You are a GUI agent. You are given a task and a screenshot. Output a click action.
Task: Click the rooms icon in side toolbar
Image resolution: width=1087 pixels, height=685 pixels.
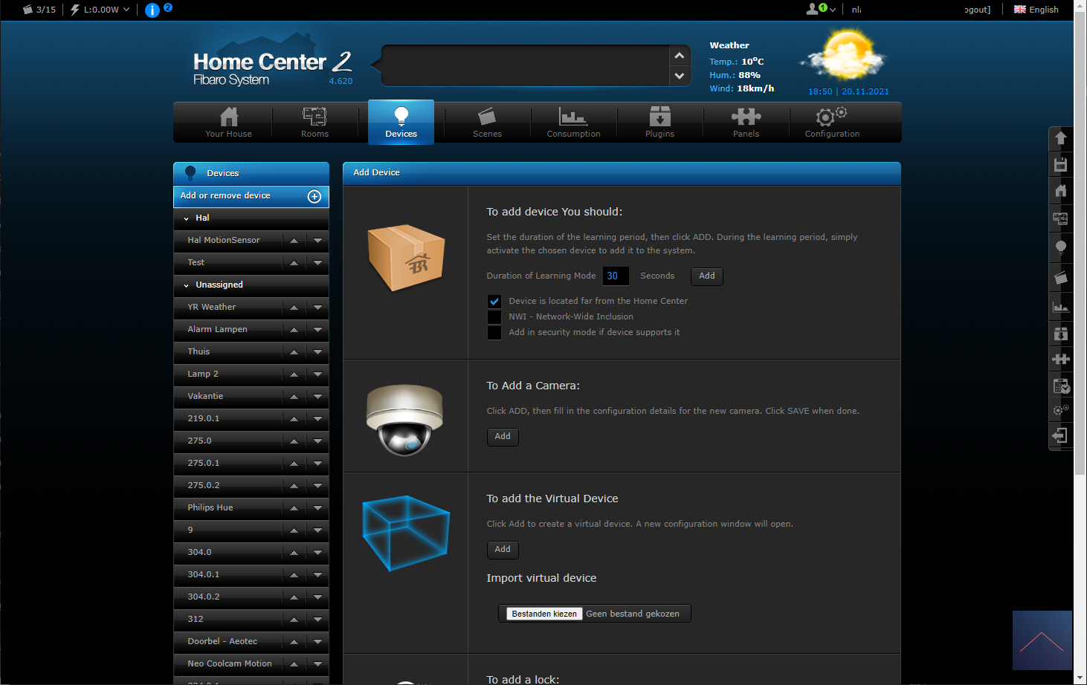[1061, 218]
